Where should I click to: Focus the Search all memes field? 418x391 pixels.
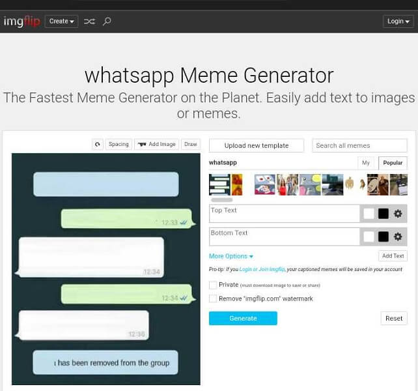[x=359, y=145]
